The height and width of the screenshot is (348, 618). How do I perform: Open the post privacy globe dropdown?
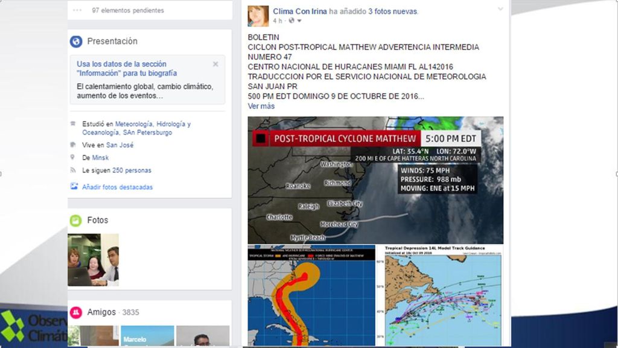[295, 21]
